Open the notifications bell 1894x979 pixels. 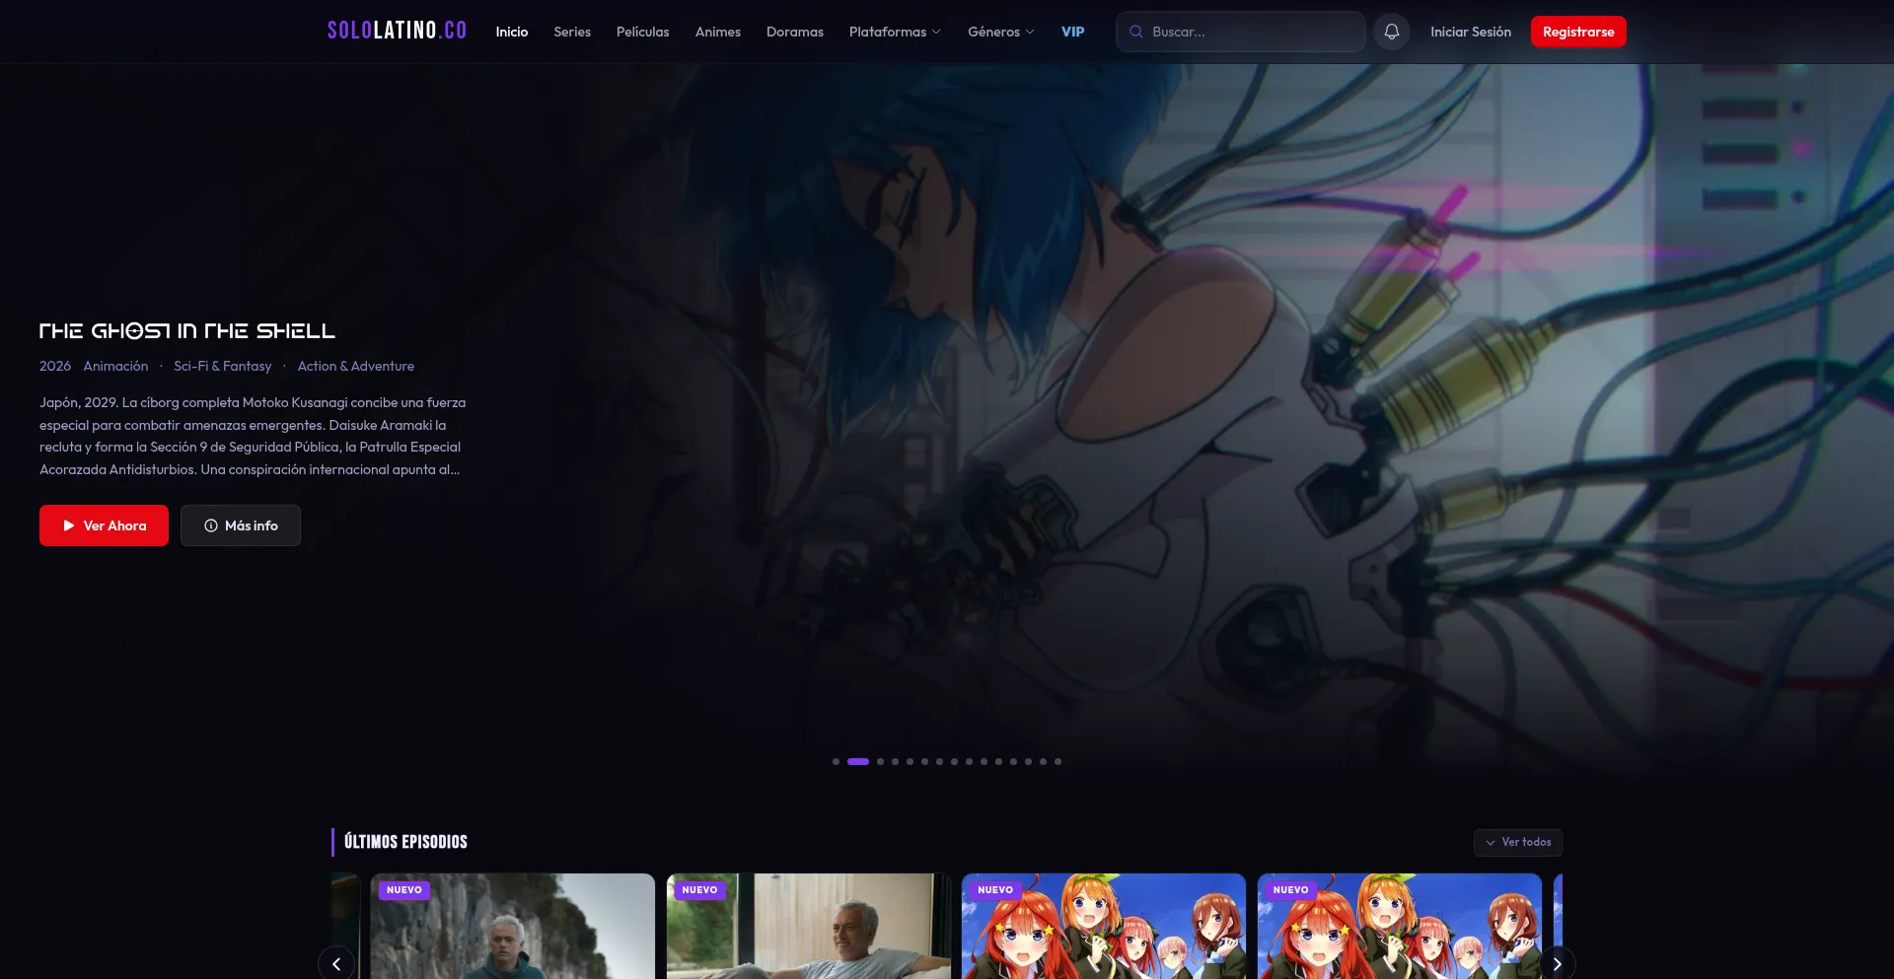[x=1391, y=32]
